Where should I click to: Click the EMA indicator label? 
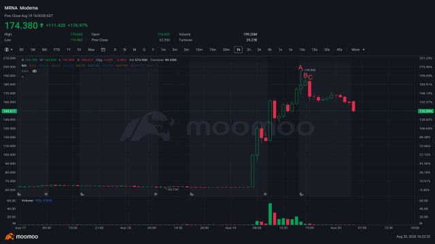click(x=25, y=71)
